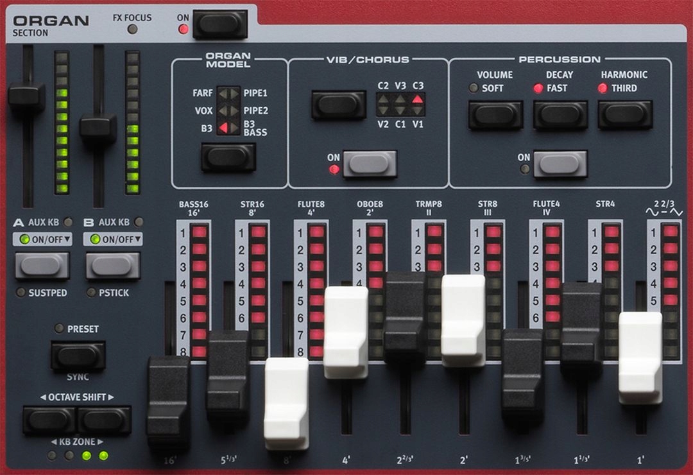Click the 2 2/3' black drawbar

(x=406, y=318)
